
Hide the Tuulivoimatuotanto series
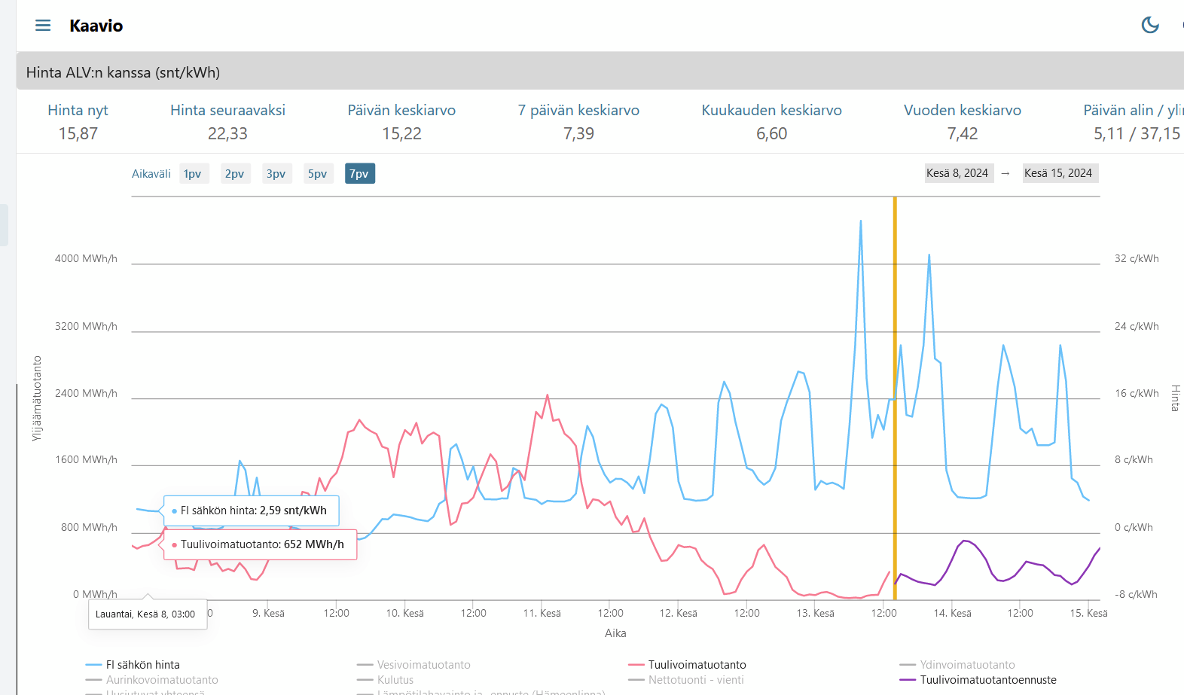click(x=697, y=665)
